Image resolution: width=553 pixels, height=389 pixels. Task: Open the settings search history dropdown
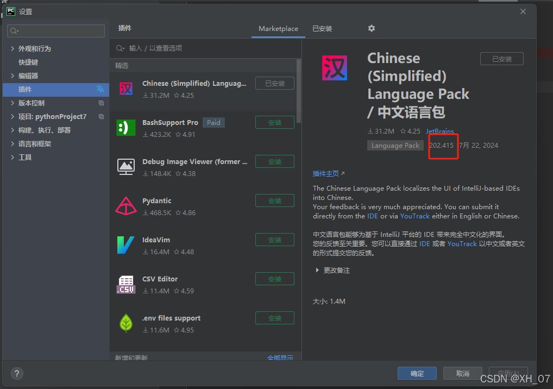(x=15, y=31)
